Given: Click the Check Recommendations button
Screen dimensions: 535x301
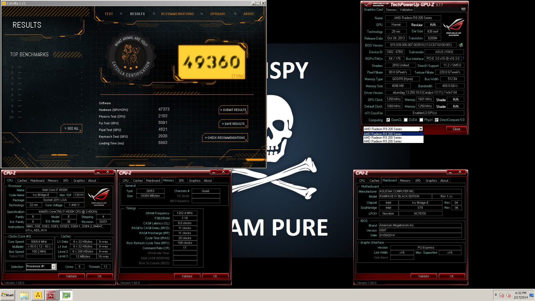Looking at the screenshot, I should pyautogui.click(x=225, y=138).
